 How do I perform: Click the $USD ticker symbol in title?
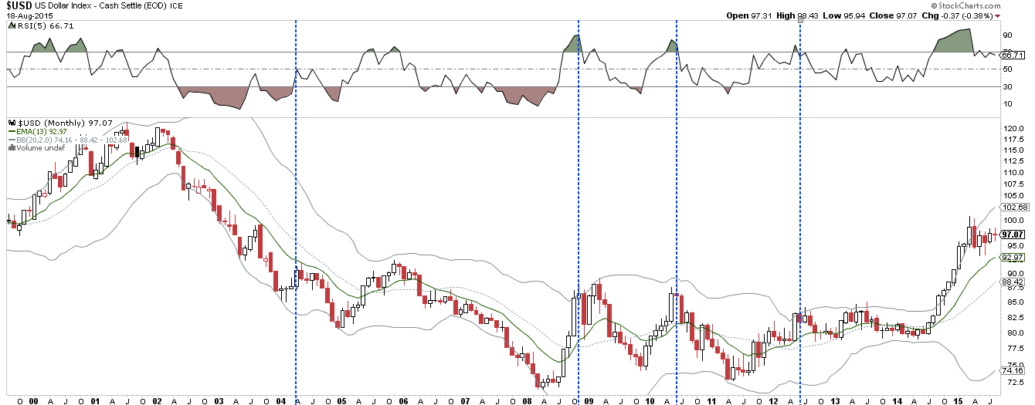point(19,5)
